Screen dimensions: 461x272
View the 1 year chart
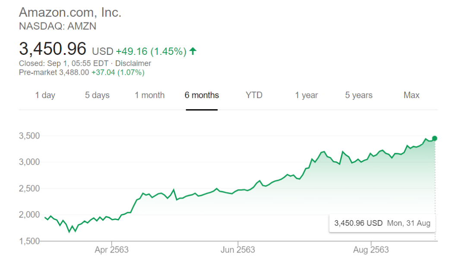point(306,95)
